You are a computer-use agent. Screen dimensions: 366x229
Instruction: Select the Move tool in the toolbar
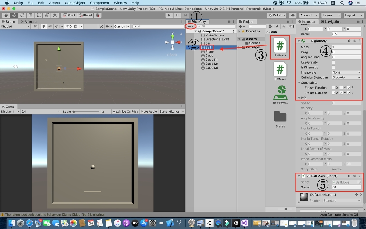point(14,15)
